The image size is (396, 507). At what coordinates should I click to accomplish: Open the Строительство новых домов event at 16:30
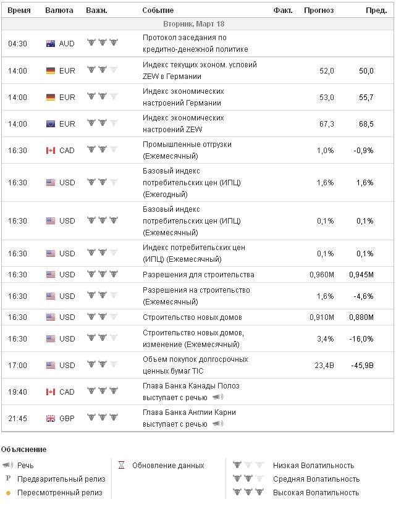pyautogui.click(x=192, y=317)
